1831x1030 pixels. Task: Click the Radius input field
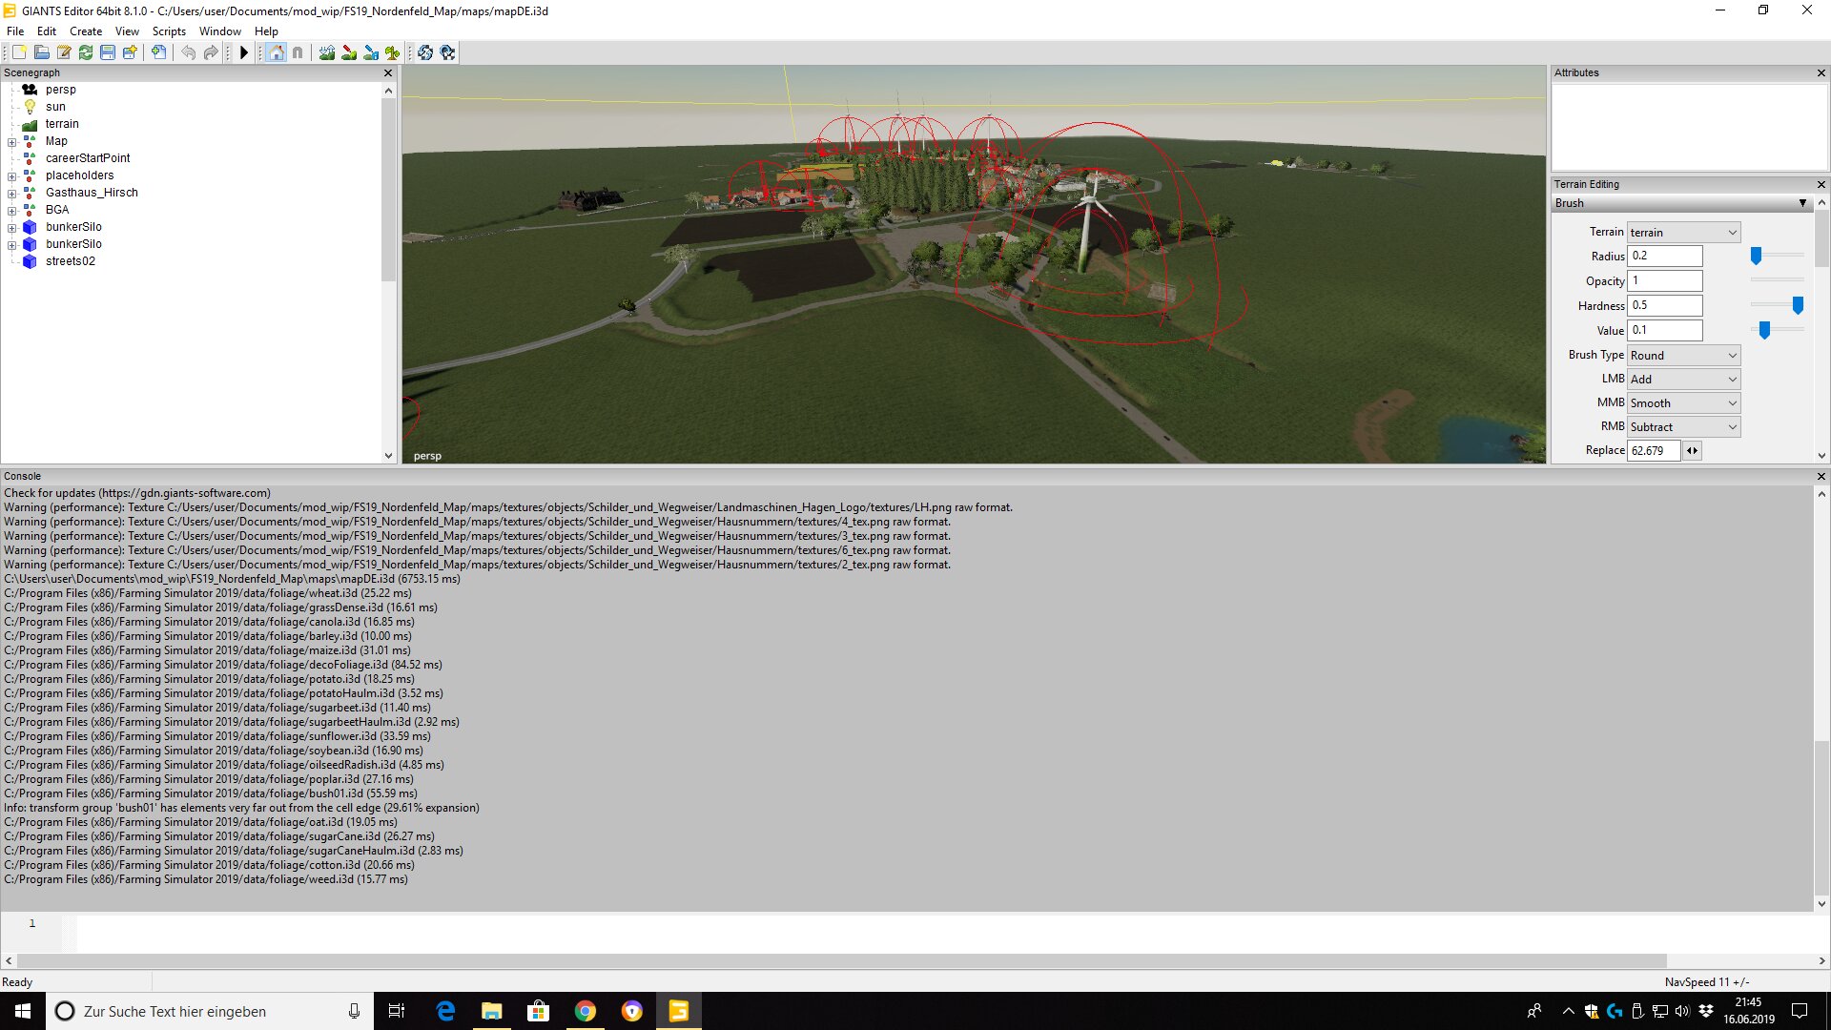[1664, 256]
